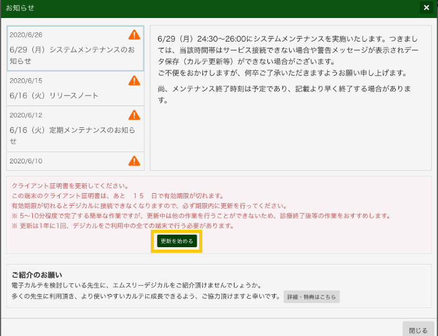Click the 更新を始める button

pyautogui.click(x=177, y=241)
